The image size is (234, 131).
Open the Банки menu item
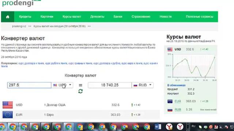click(118, 17)
